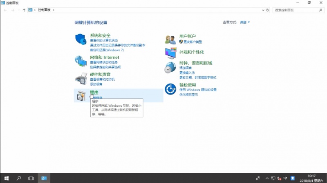Switch the 中 input method indicator

coord(285,178)
